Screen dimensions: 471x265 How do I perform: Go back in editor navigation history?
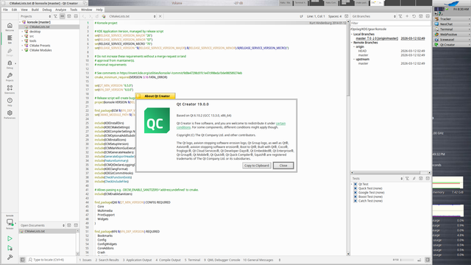click(x=84, y=16)
